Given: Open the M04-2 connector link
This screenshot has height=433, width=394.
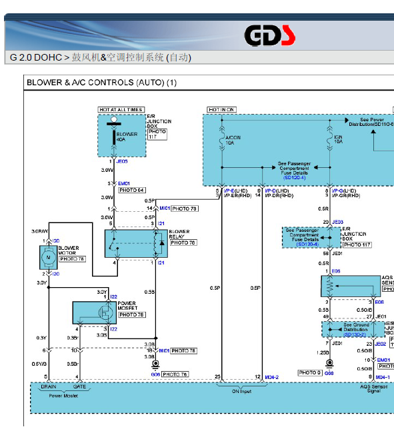Looking at the screenshot, I should click(271, 377).
